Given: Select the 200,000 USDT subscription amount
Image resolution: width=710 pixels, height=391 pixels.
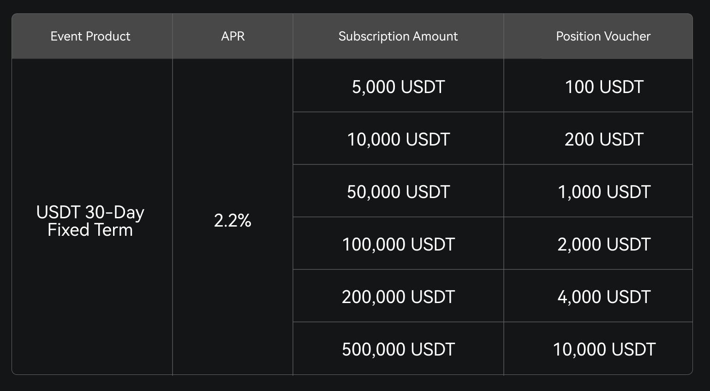Looking at the screenshot, I should [398, 297].
